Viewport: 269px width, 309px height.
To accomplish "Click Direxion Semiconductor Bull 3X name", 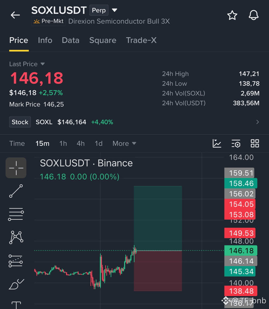I will coord(119,21).
